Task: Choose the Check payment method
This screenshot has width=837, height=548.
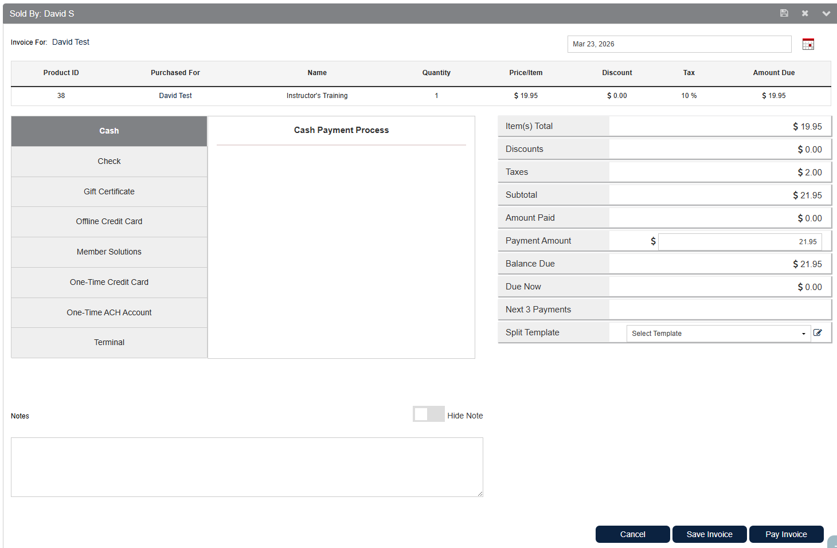Action: [109, 162]
